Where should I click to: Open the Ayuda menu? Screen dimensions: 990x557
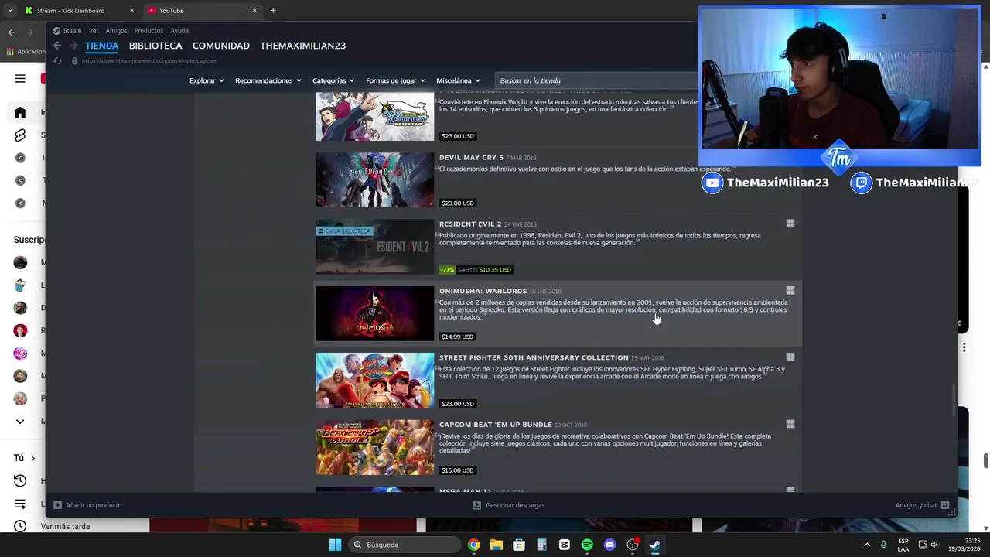coord(179,31)
